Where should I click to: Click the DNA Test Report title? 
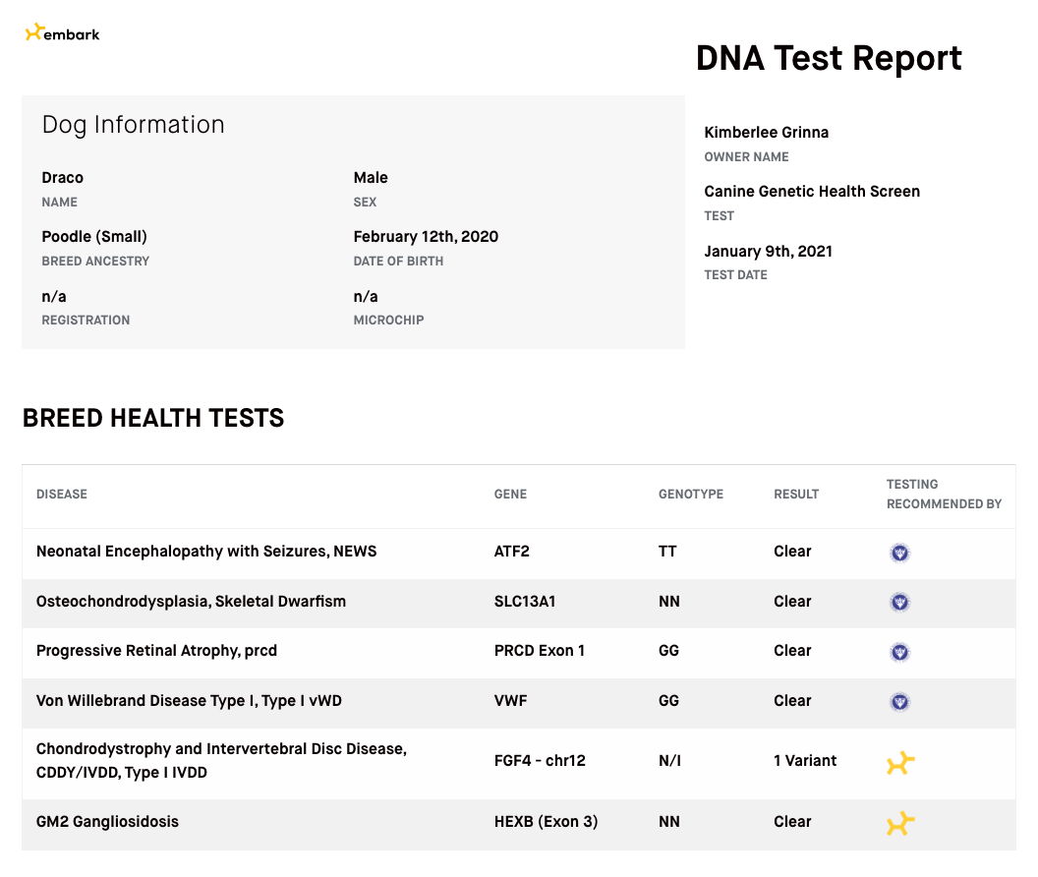[x=829, y=58]
